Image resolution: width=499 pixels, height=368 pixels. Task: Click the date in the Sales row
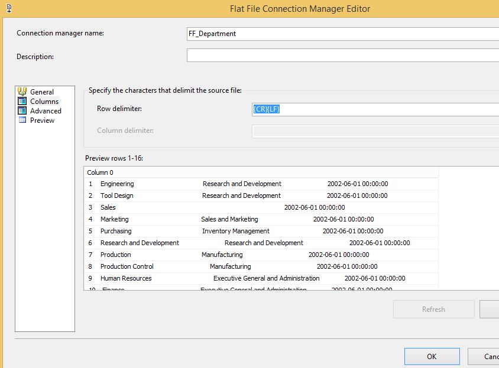tap(315, 208)
